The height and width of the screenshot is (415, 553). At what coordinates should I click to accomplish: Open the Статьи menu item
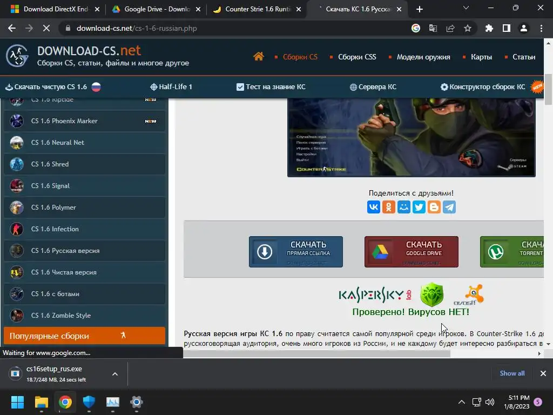tap(524, 57)
